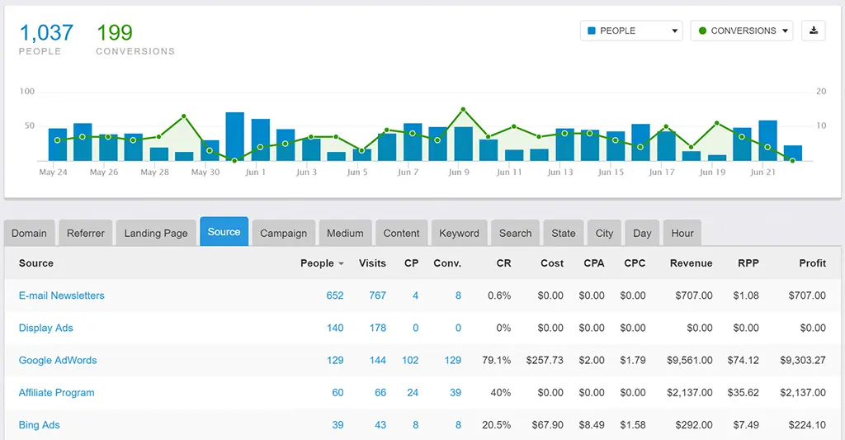The height and width of the screenshot is (440, 845).
Task: Select the Keyword tab
Action: pyautogui.click(x=459, y=233)
